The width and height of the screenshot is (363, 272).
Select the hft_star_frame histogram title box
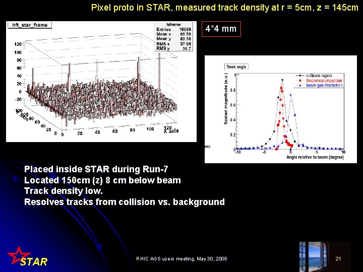[30, 25]
